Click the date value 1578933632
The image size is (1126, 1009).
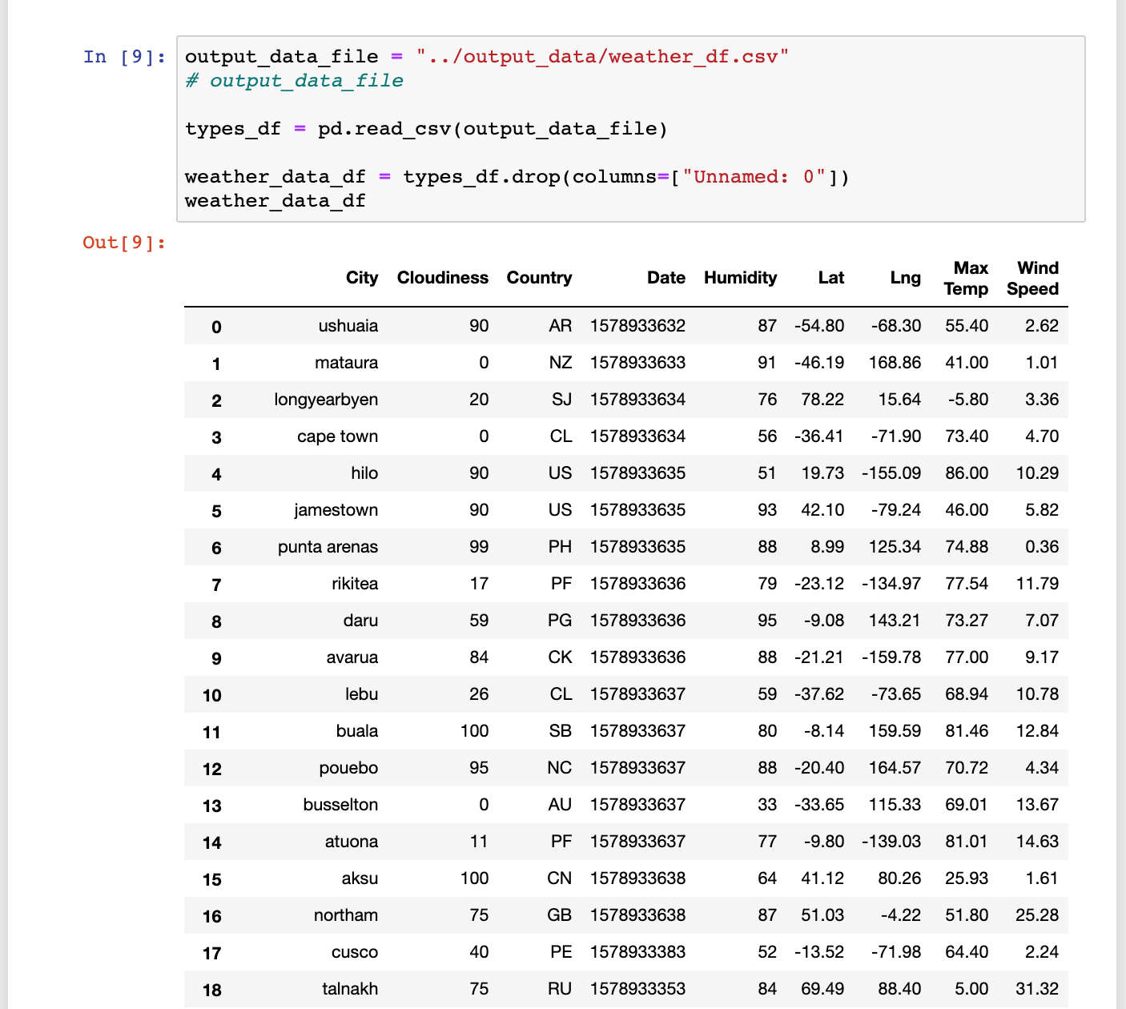tap(638, 326)
